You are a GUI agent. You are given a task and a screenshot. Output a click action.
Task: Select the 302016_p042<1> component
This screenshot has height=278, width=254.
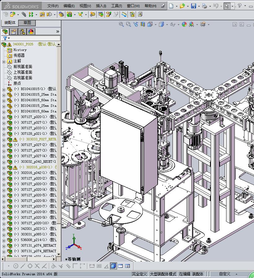coord(34,173)
